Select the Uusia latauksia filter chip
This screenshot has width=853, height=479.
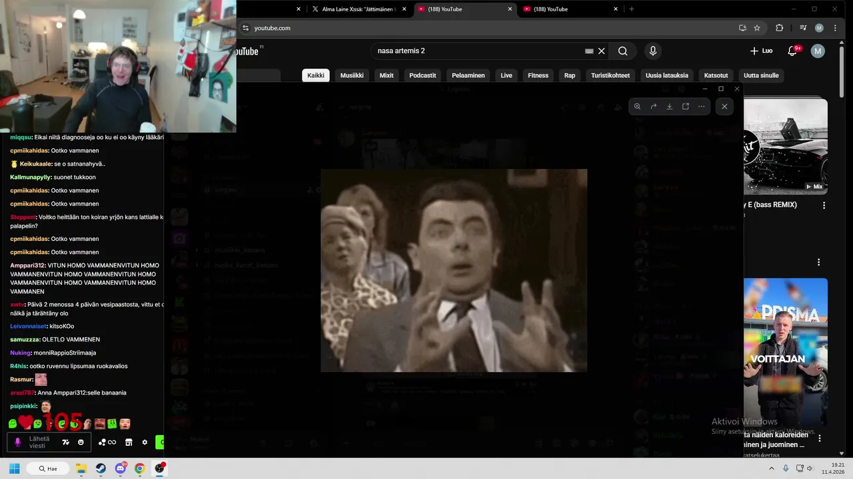(x=667, y=75)
